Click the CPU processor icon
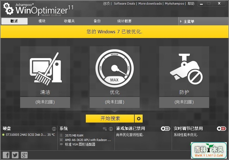229x160 pixels. pyautogui.click(x=61, y=140)
